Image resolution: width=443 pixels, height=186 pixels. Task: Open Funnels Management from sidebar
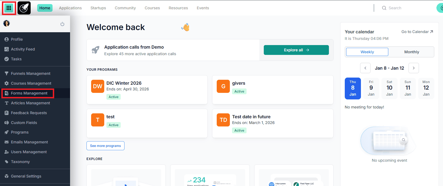pyautogui.click(x=30, y=73)
